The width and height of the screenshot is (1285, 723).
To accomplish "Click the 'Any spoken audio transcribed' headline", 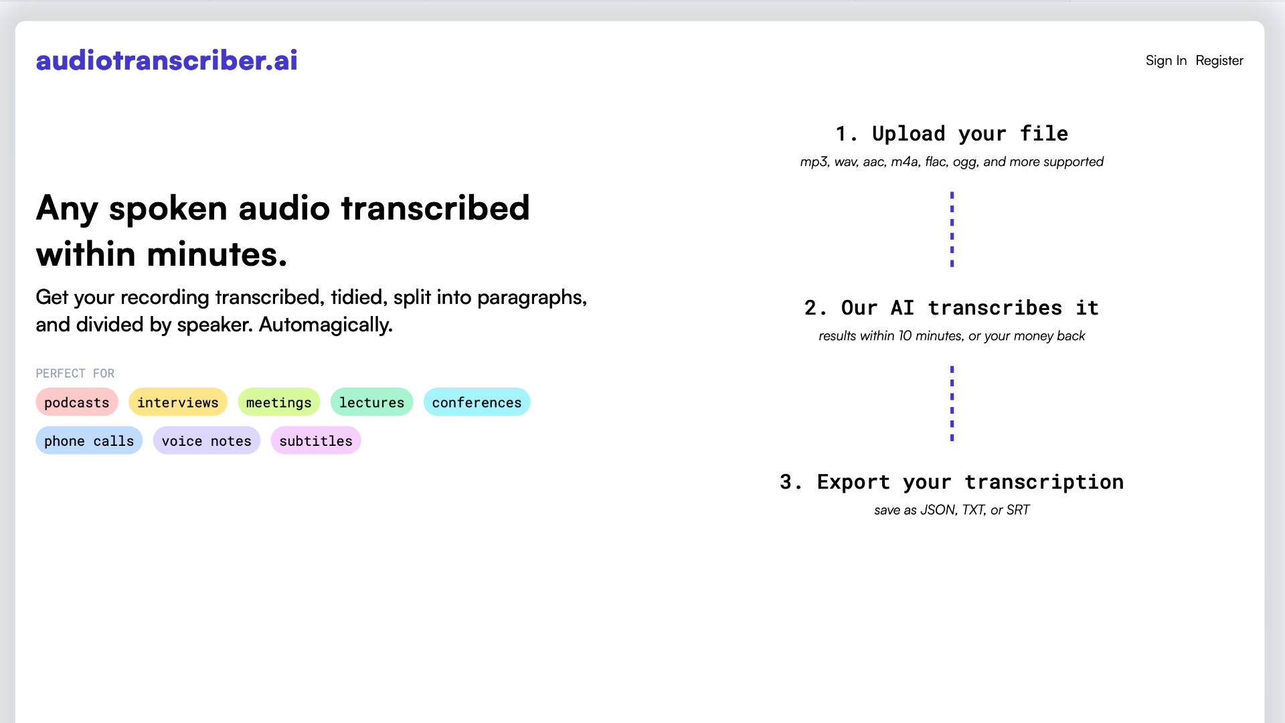I will click(283, 230).
